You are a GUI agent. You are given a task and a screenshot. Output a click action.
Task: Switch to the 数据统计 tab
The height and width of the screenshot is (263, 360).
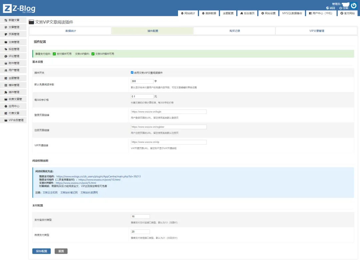pyautogui.click(x=70, y=31)
